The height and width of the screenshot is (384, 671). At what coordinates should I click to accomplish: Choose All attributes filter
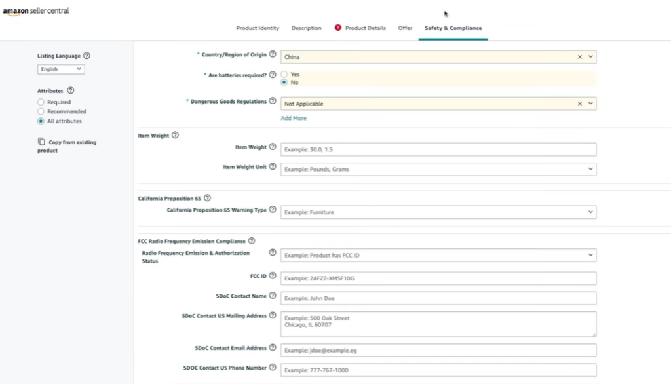click(41, 121)
